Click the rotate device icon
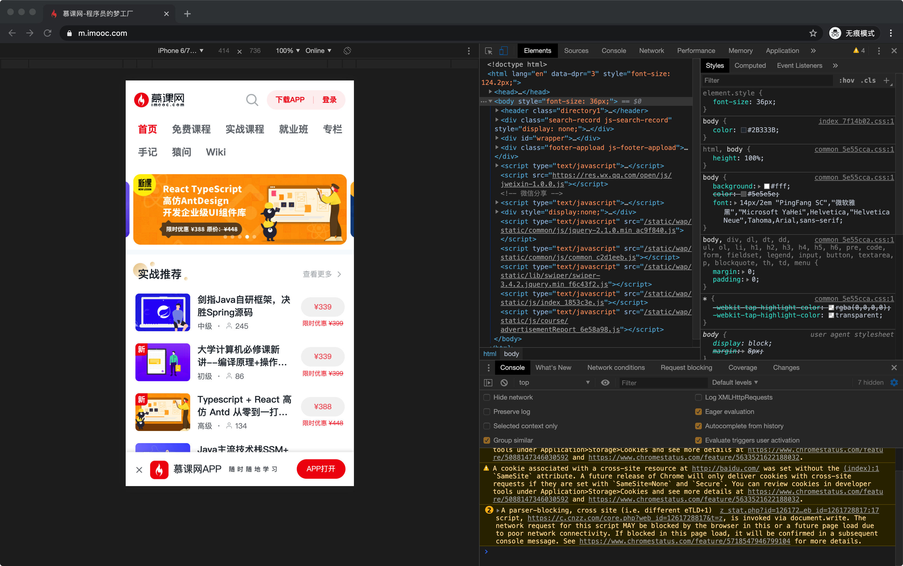Image resolution: width=903 pixels, height=566 pixels. pos(347,50)
